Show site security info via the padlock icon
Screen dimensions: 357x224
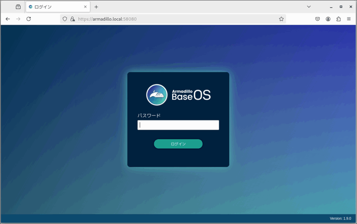point(72,19)
